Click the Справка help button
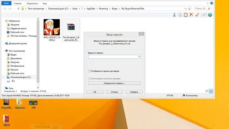This screenshot has height=129, width=229. [x=134, y=92]
